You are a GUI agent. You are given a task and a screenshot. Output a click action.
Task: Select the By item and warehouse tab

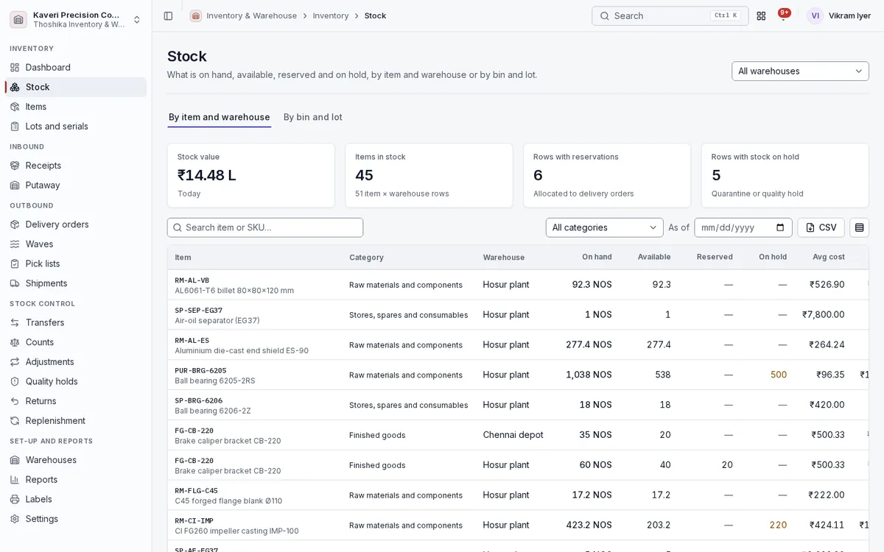pyautogui.click(x=220, y=117)
